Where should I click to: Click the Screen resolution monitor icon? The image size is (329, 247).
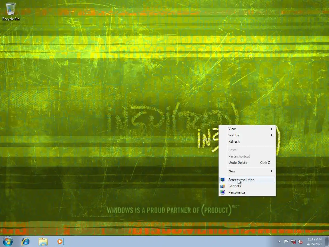pos(222,180)
